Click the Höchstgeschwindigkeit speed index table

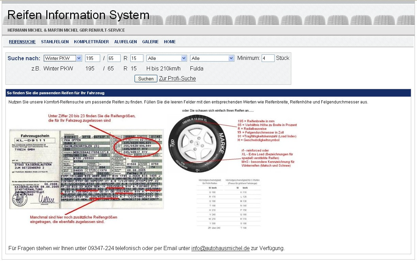[x=229, y=204]
